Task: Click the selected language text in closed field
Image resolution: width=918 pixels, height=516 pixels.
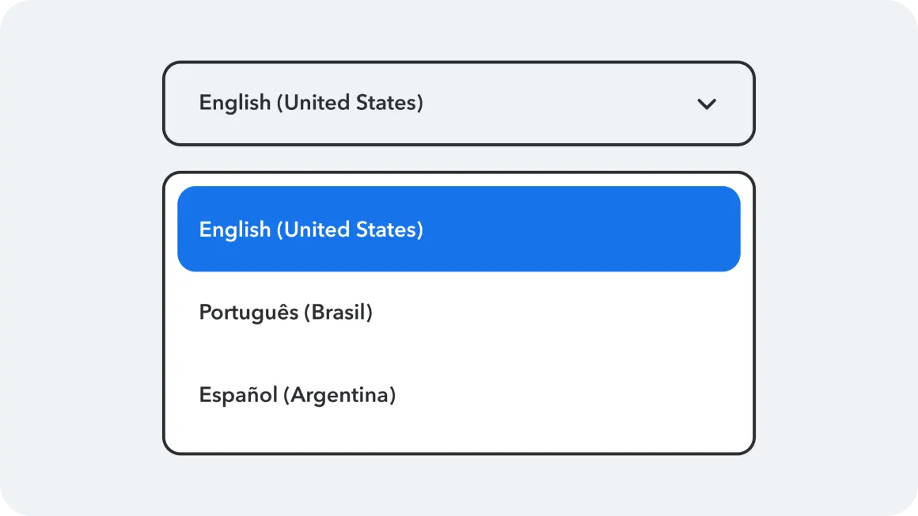Action: click(x=311, y=103)
